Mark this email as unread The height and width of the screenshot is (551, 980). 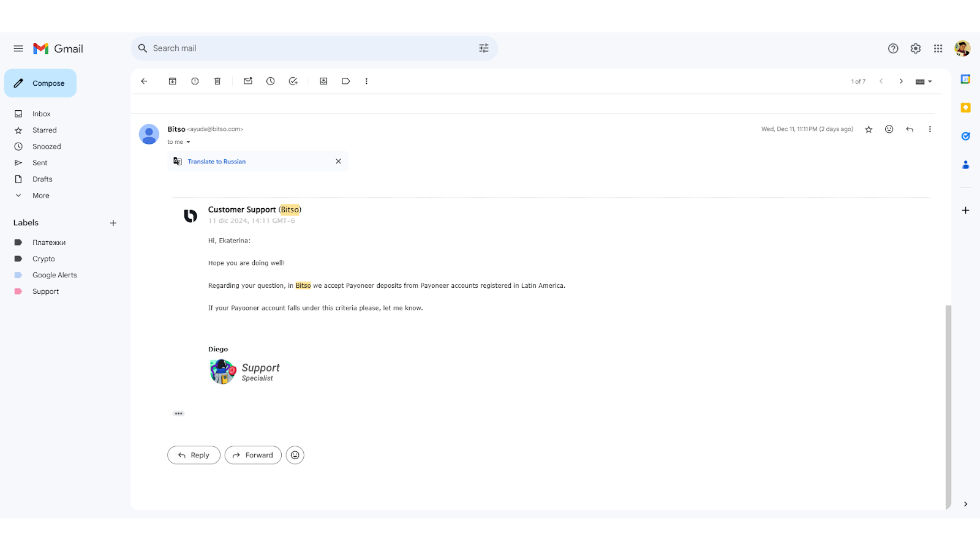click(x=248, y=81)
